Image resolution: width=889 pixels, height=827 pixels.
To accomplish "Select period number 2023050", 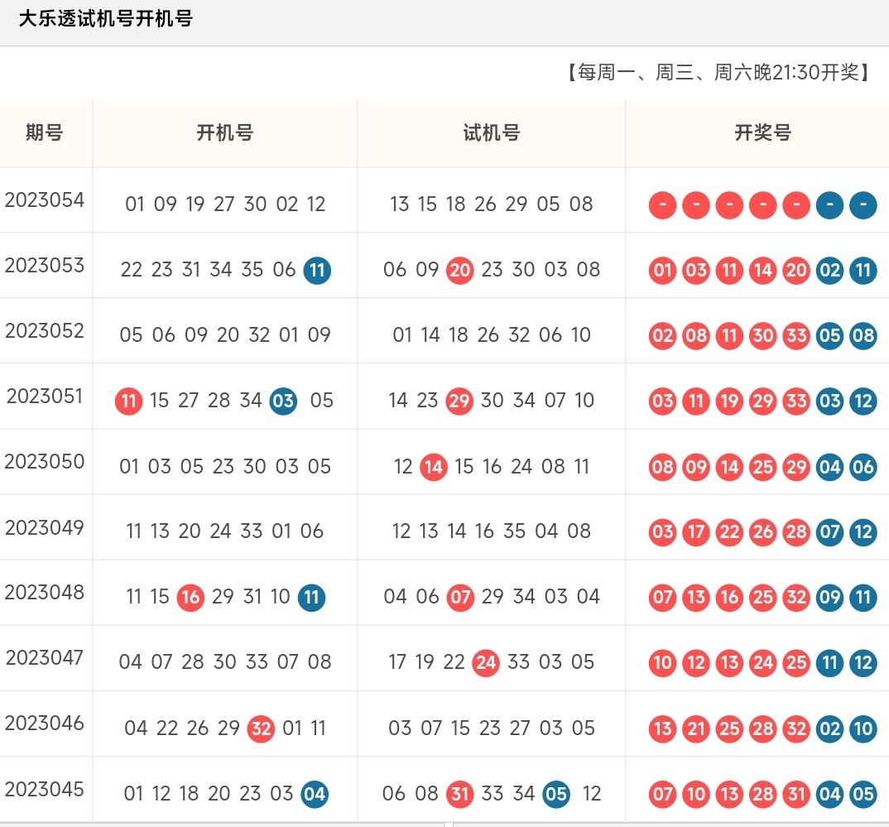I will click(x=44, y=461).
